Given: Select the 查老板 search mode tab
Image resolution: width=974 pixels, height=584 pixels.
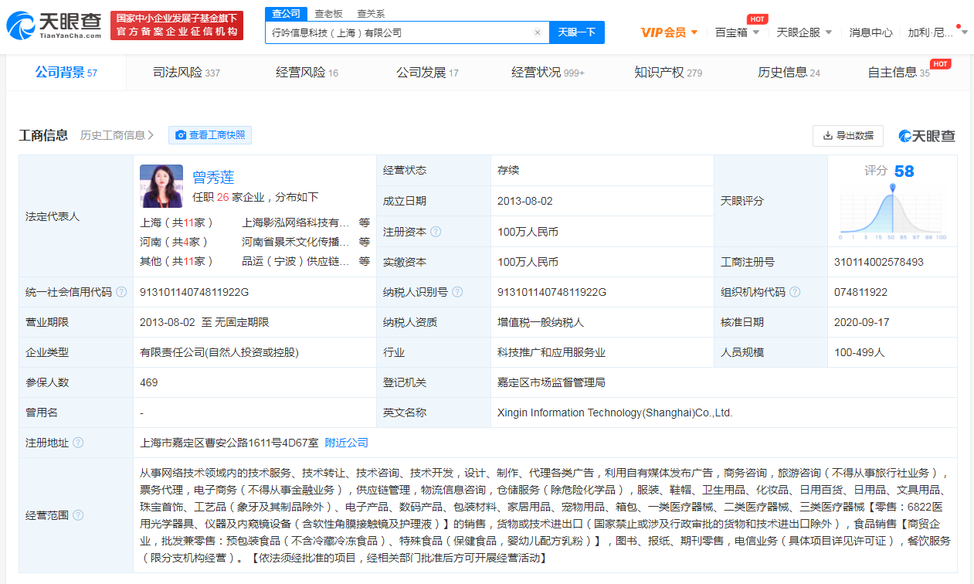Looking at the screenshot, I should click(330, 14).
